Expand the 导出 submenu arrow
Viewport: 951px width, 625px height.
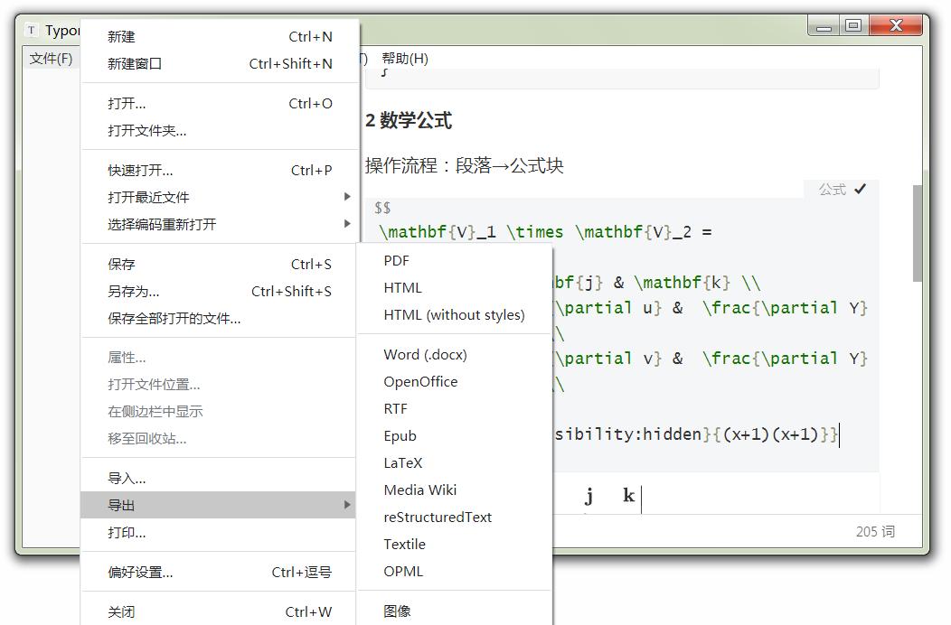(x=349, y=506)
